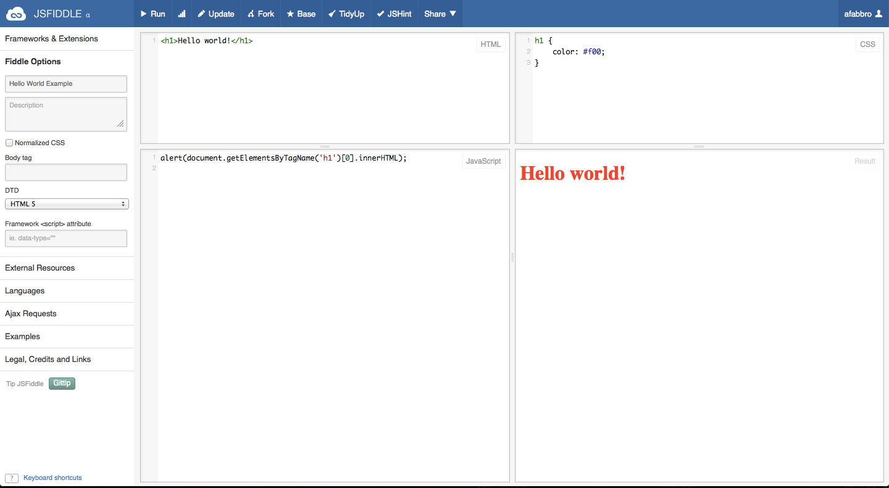Expand the Languages section
Screen dimensions: 889x488
click(67, 291)
